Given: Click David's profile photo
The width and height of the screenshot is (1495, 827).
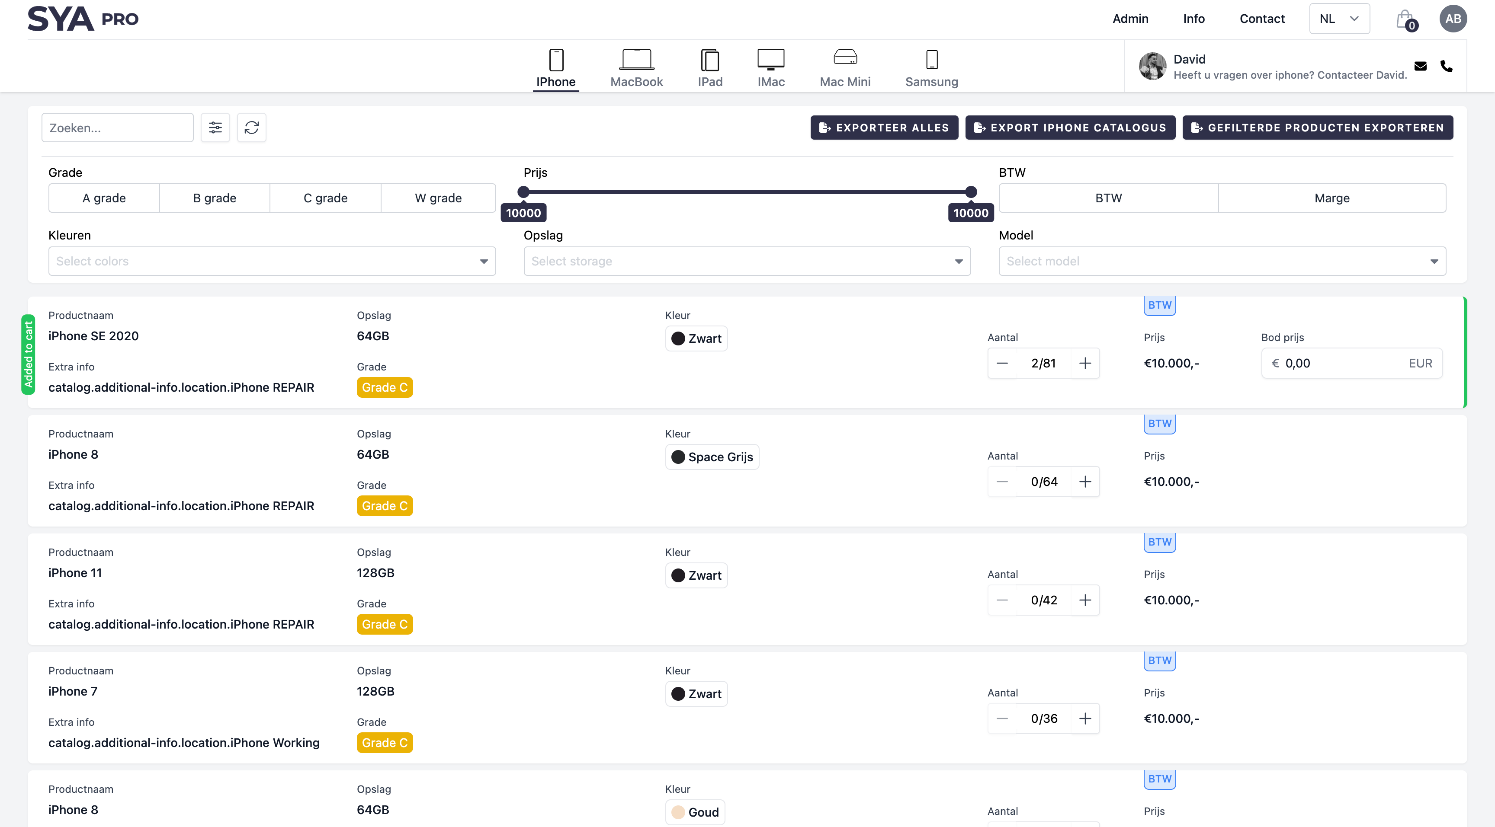Looking at the screenshot, I should point(1152,66).
